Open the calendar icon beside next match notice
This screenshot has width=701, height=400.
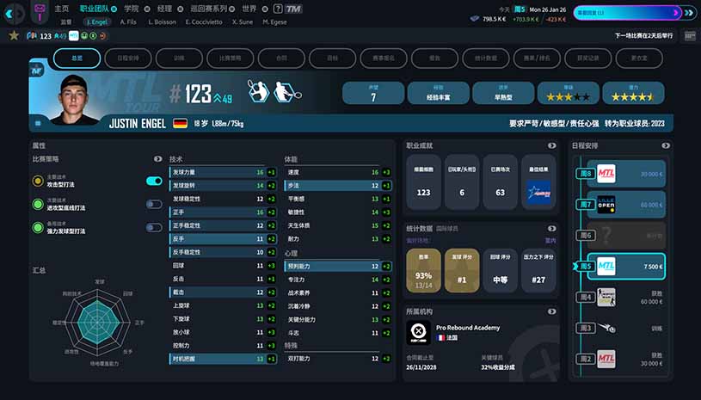(x=690, y=35)
